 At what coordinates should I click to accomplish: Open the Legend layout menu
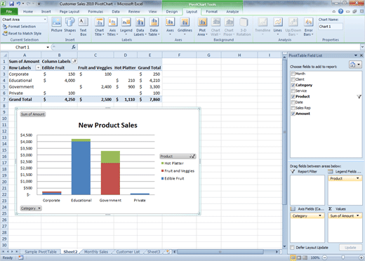coord(126,27)
